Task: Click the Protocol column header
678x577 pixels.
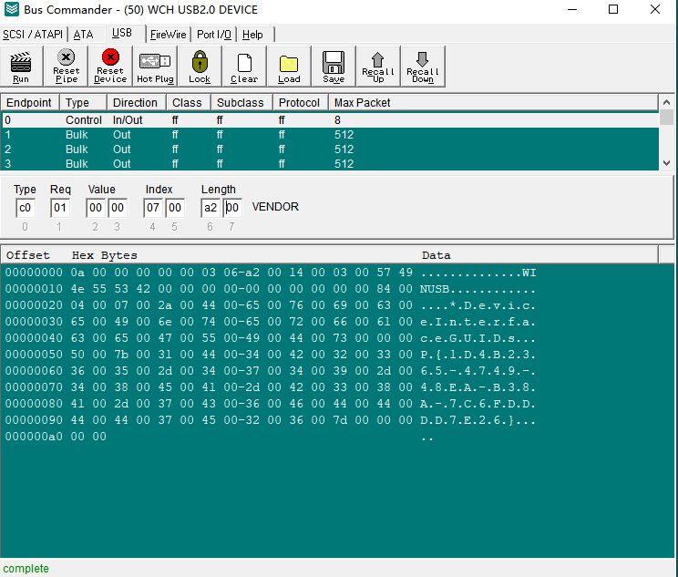Action: [300, 103]
